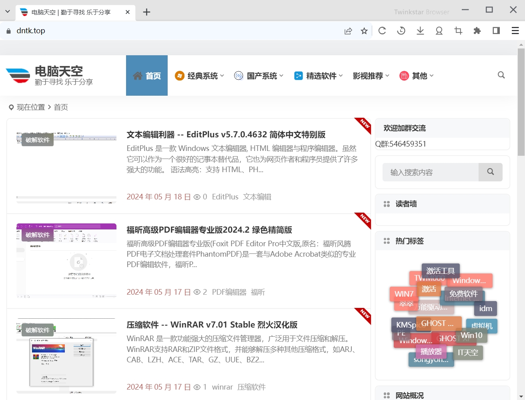This screenshot has height=400, width=525.
Task: Open the extensions puzzle icon
Action: pyautogui.click(x=477, y=31)
